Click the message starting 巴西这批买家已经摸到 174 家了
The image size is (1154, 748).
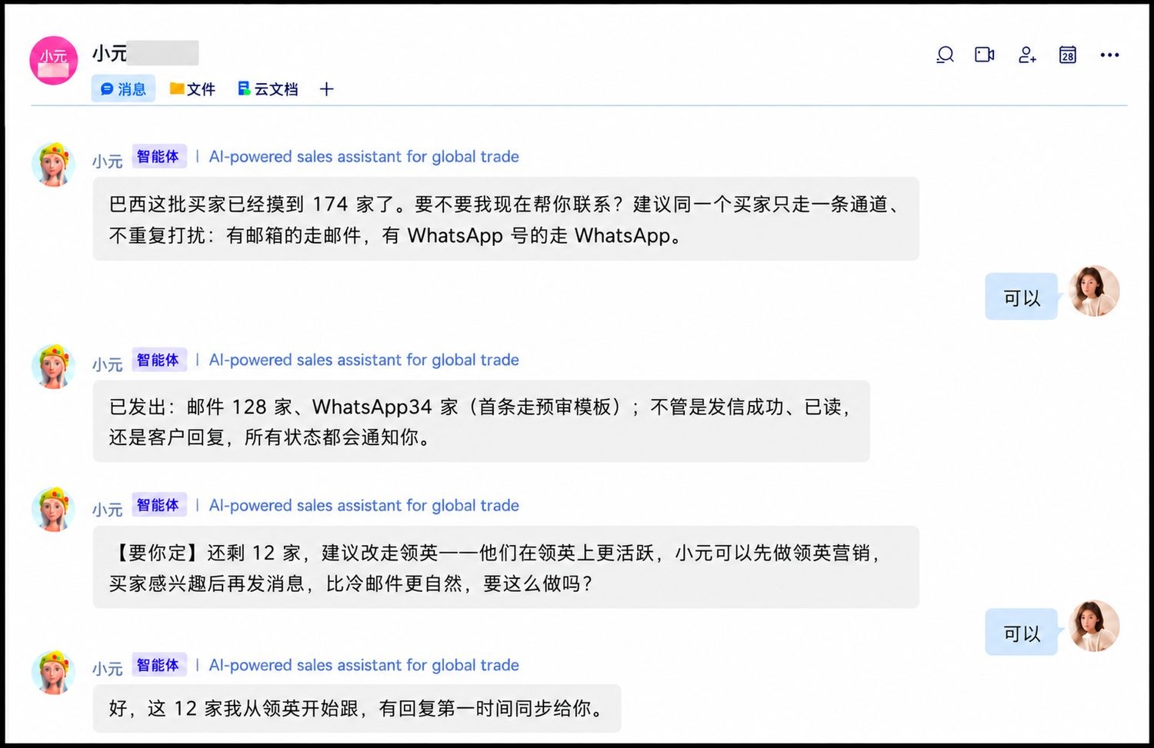pos(505,219)
